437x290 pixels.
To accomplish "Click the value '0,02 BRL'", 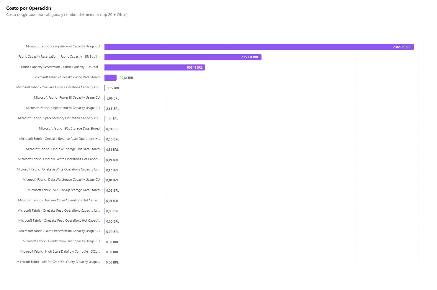I will click(x=112, y=191).
